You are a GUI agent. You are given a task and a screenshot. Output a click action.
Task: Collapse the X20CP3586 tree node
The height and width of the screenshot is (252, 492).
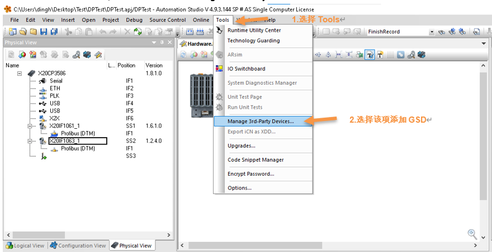point(20,73)
